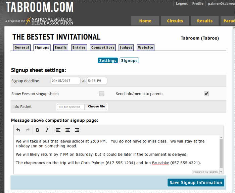
Task: Click the undo arrow in editor toolbar
Action: [18, 130]
